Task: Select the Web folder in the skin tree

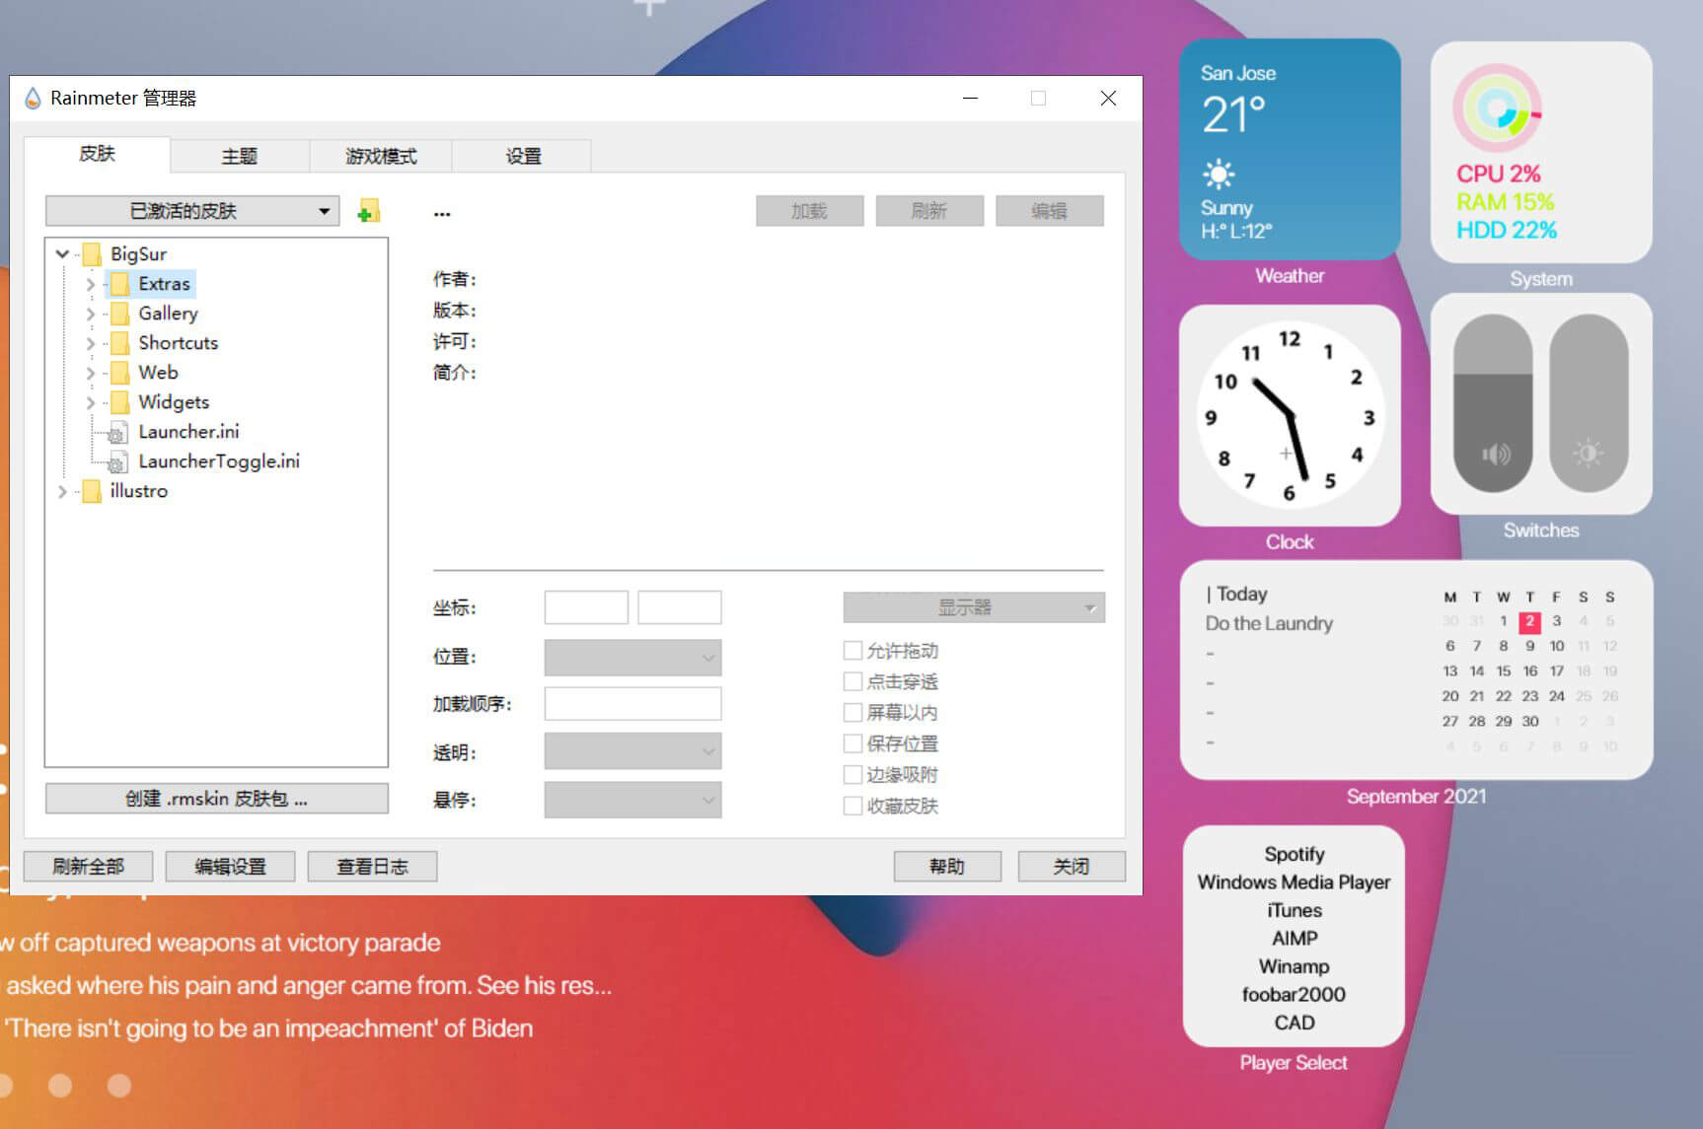Action: pyautogui.click(x=158, y=372)
